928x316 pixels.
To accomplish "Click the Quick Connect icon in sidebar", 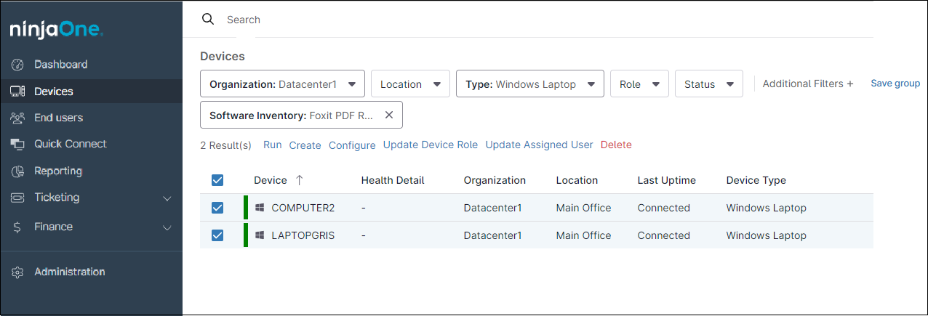I will 18,144.
